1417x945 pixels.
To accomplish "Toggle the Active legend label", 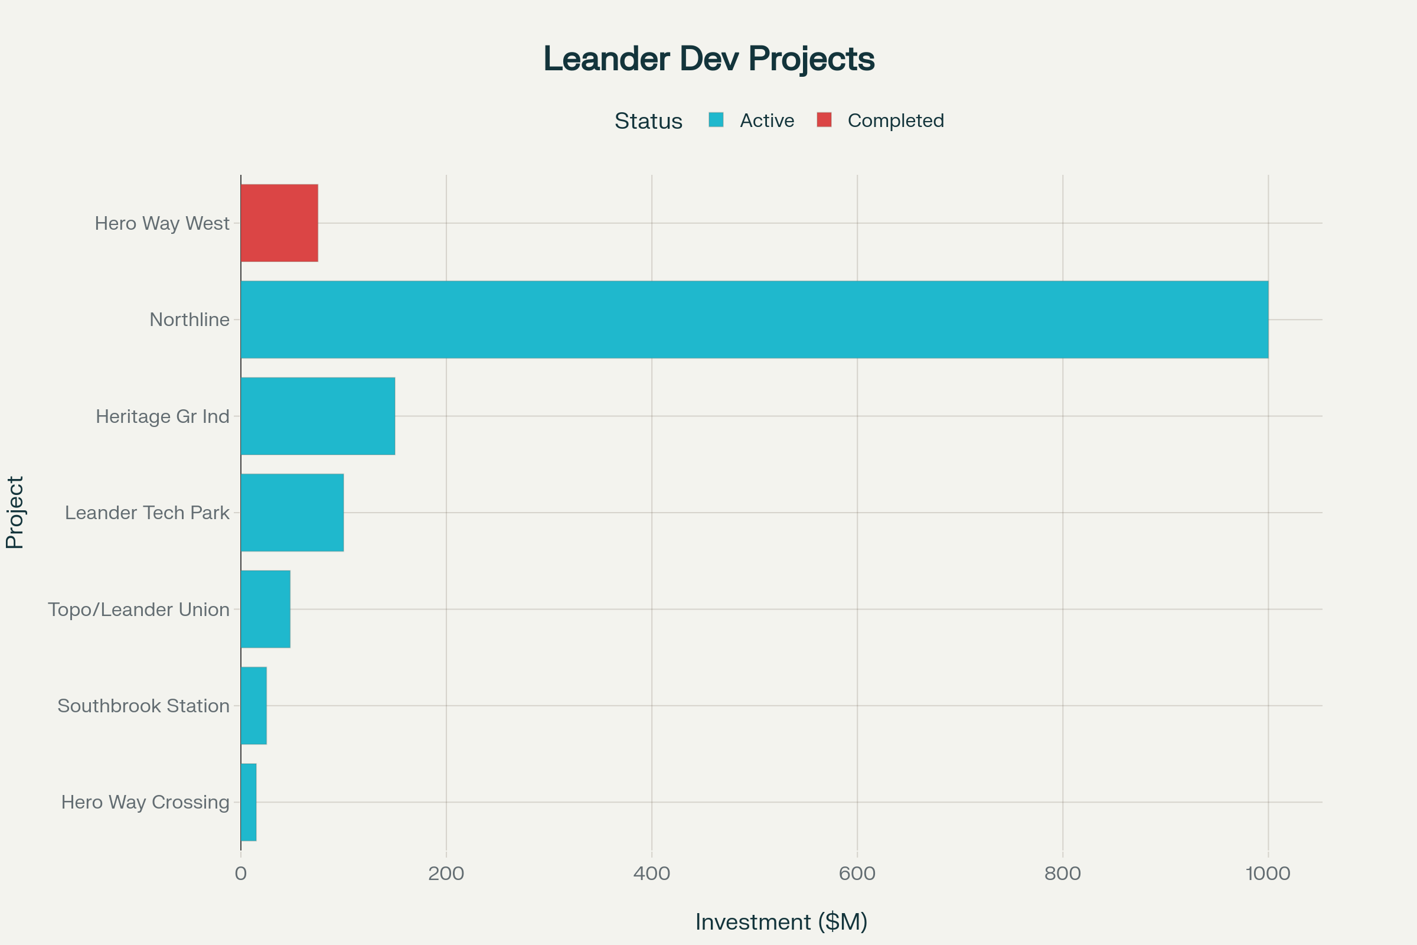I will (766, 120).
